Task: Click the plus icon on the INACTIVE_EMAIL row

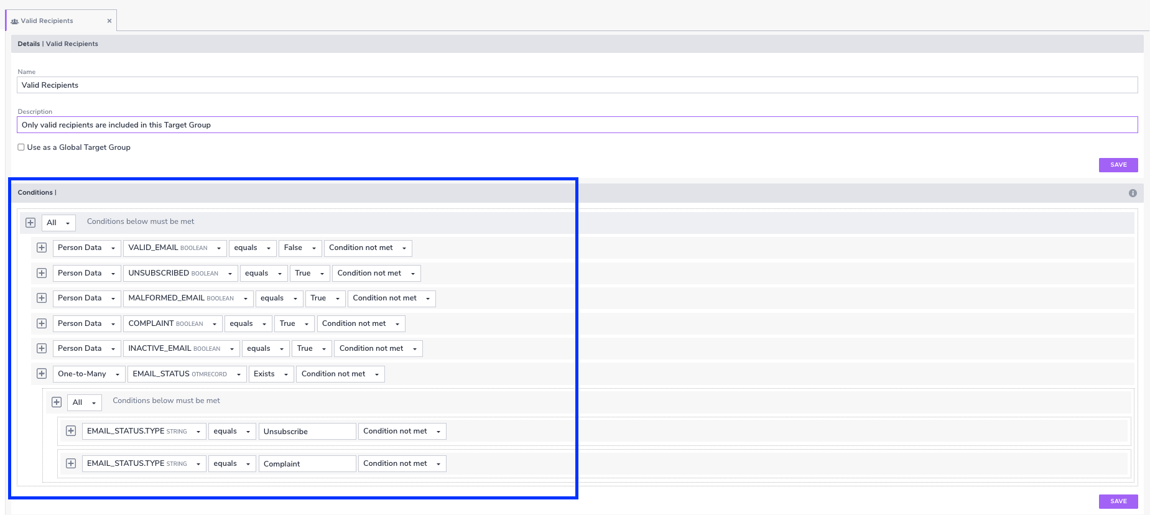Action: [42, 348]
